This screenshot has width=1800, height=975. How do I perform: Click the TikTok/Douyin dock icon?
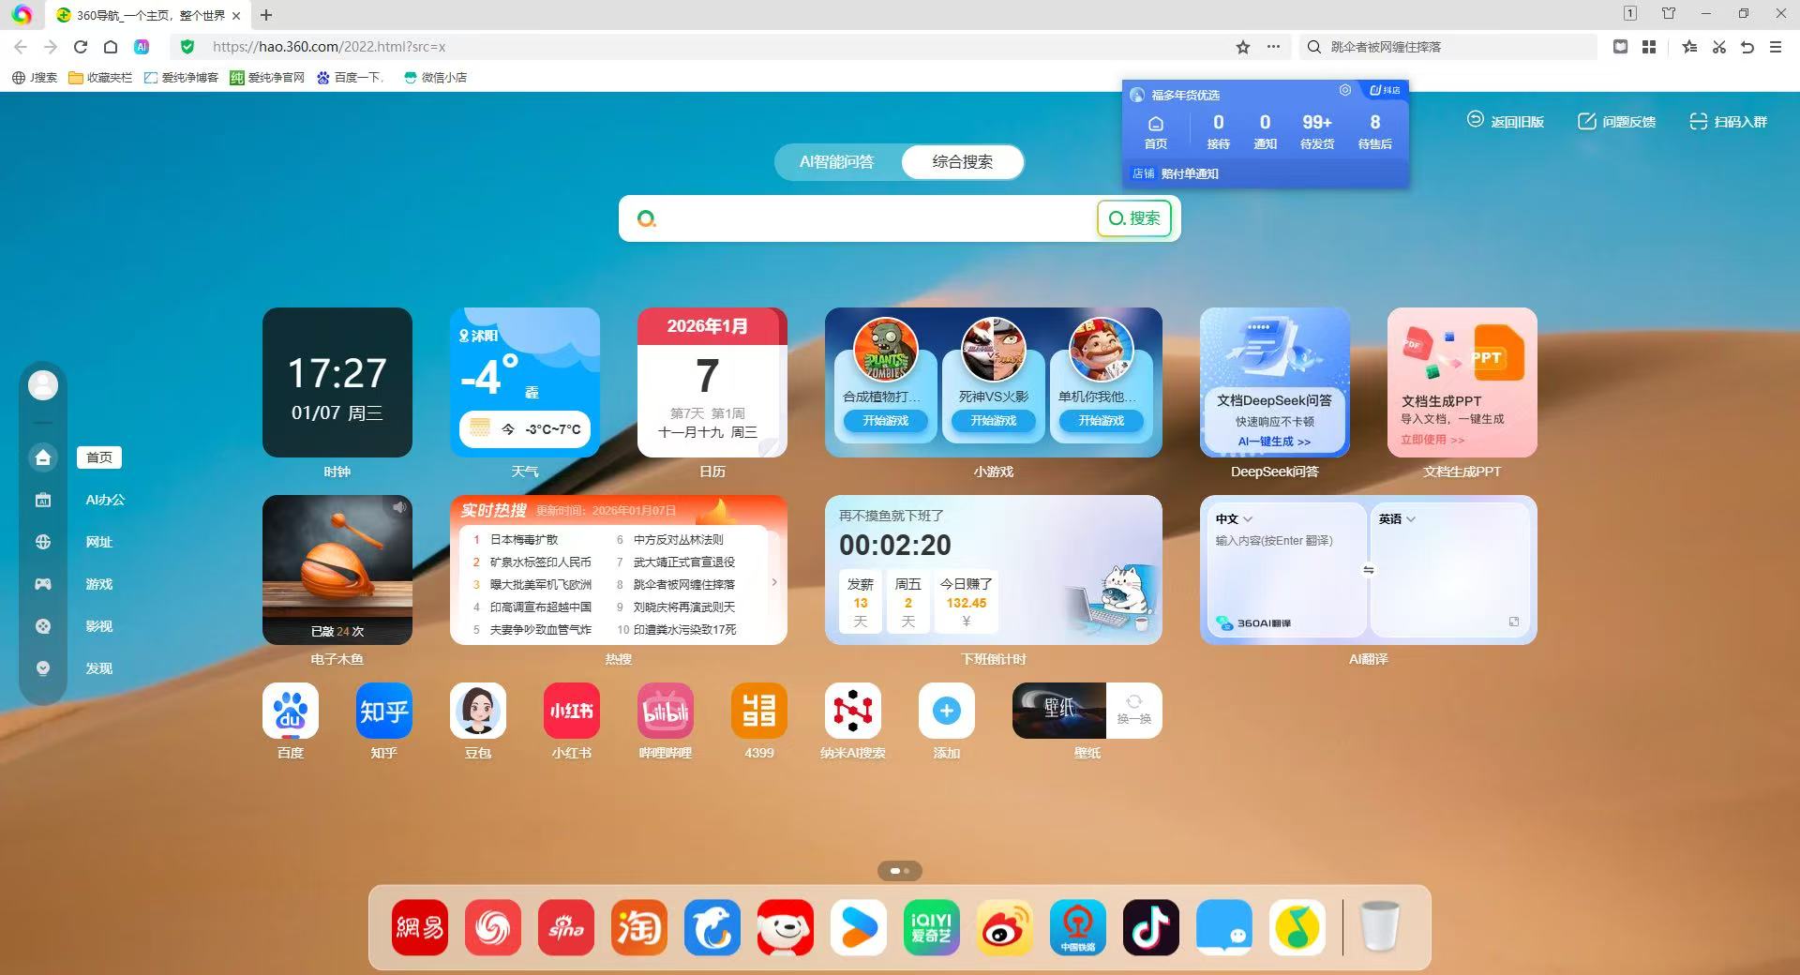click(1151, 928)
